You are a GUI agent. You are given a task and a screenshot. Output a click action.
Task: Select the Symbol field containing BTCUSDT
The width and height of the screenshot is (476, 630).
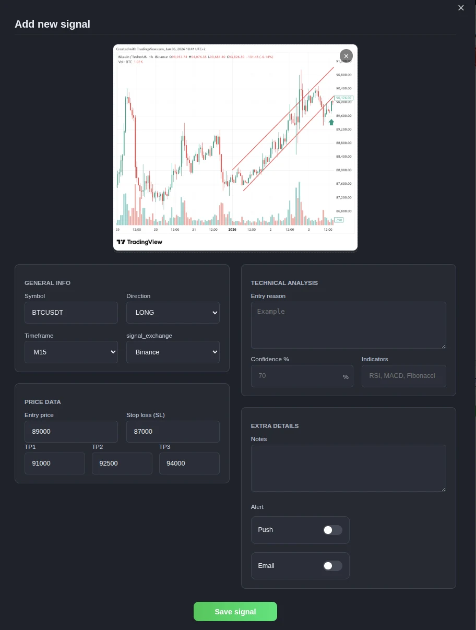click(x=71, y=312)
